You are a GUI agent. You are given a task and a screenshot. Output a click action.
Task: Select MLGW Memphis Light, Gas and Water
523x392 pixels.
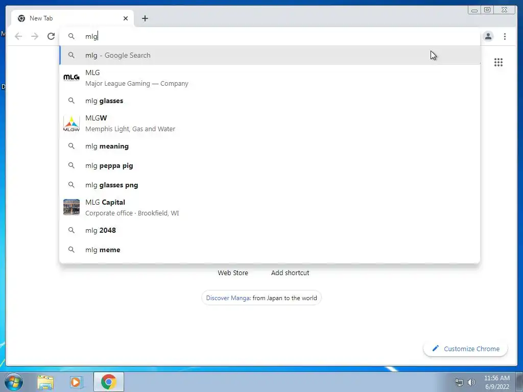270,124
